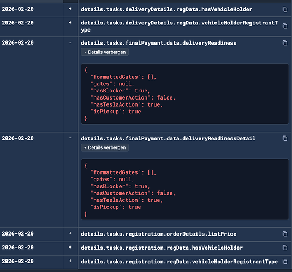
Task: Click "hasCustomerAction": false in deliveryReadiness JSON
Action: point(133,98)
